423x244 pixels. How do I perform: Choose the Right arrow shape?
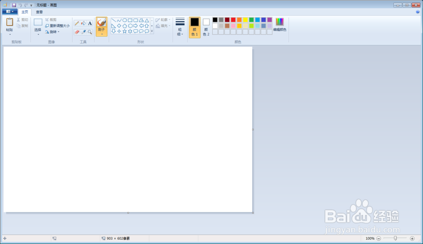(136, 26)
